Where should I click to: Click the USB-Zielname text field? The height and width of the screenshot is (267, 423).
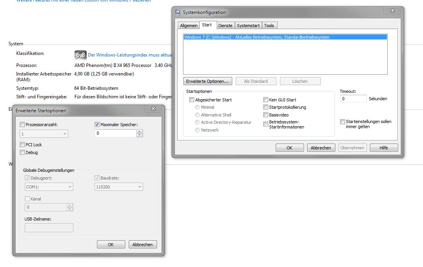(49, 228)
